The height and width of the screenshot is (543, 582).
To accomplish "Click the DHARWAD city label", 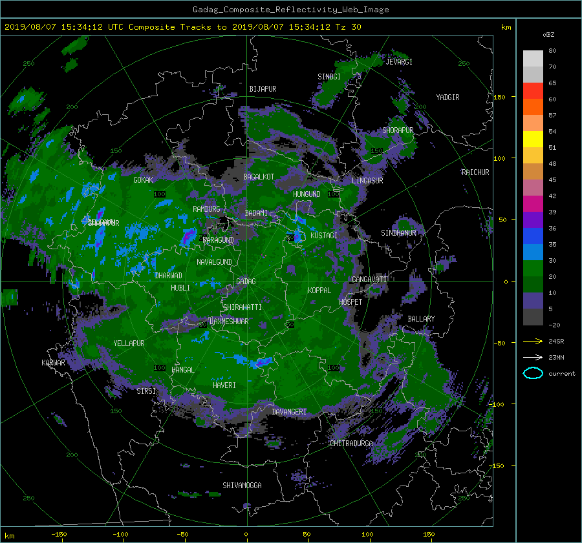I will click(x=168, y=276).
